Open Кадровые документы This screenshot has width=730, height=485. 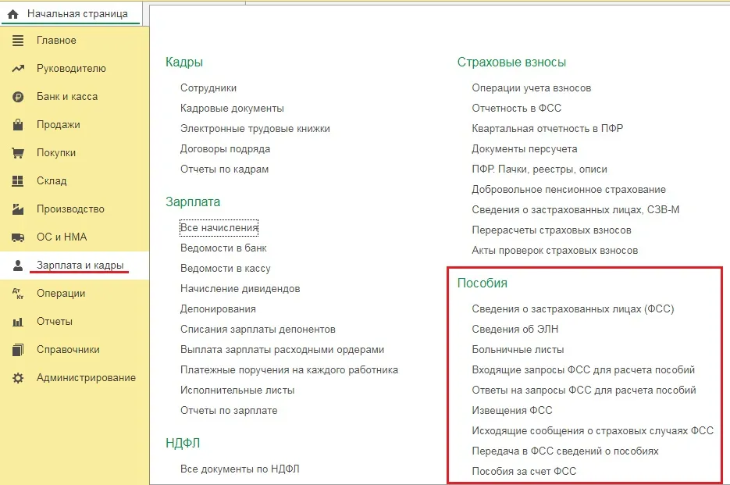point(232,109)
